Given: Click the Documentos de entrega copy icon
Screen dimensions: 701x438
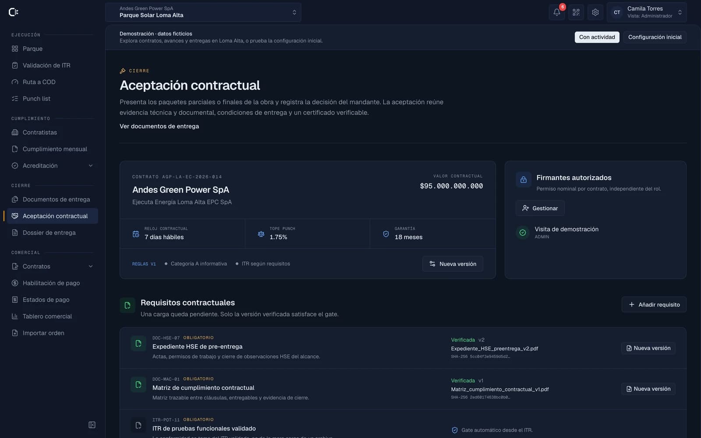Looking at the screenshot, I should coord(15,199).
